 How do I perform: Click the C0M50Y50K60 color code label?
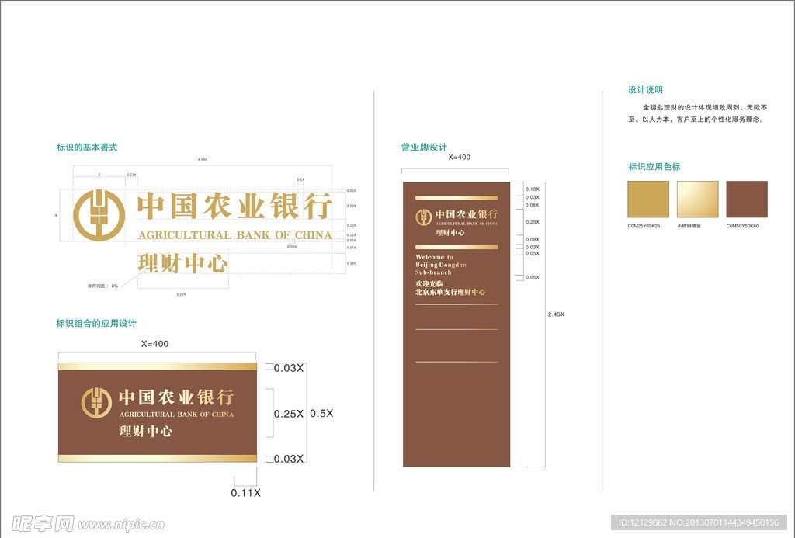click(742, 226)
